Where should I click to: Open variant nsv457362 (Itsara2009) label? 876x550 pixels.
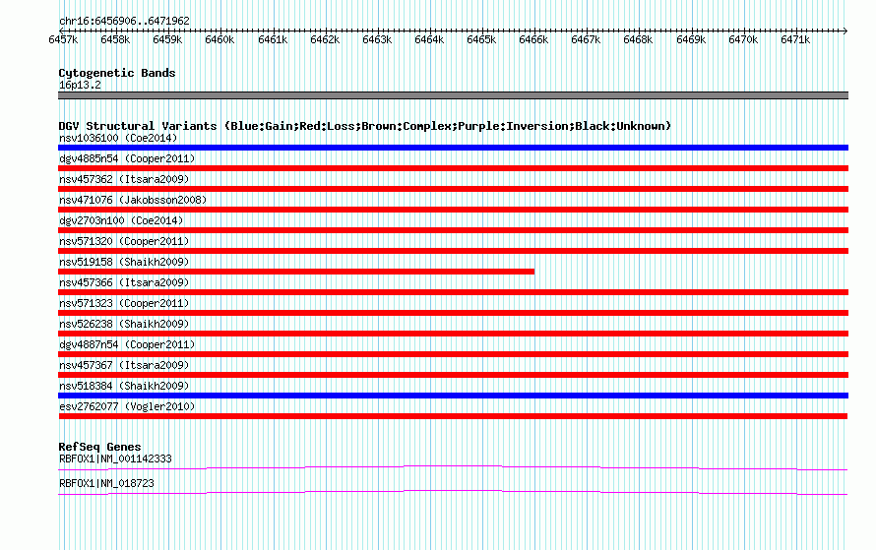124,179
